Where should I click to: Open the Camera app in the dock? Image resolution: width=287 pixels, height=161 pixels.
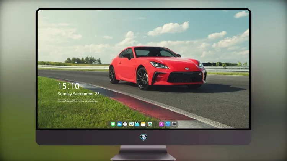coord(174,124)
